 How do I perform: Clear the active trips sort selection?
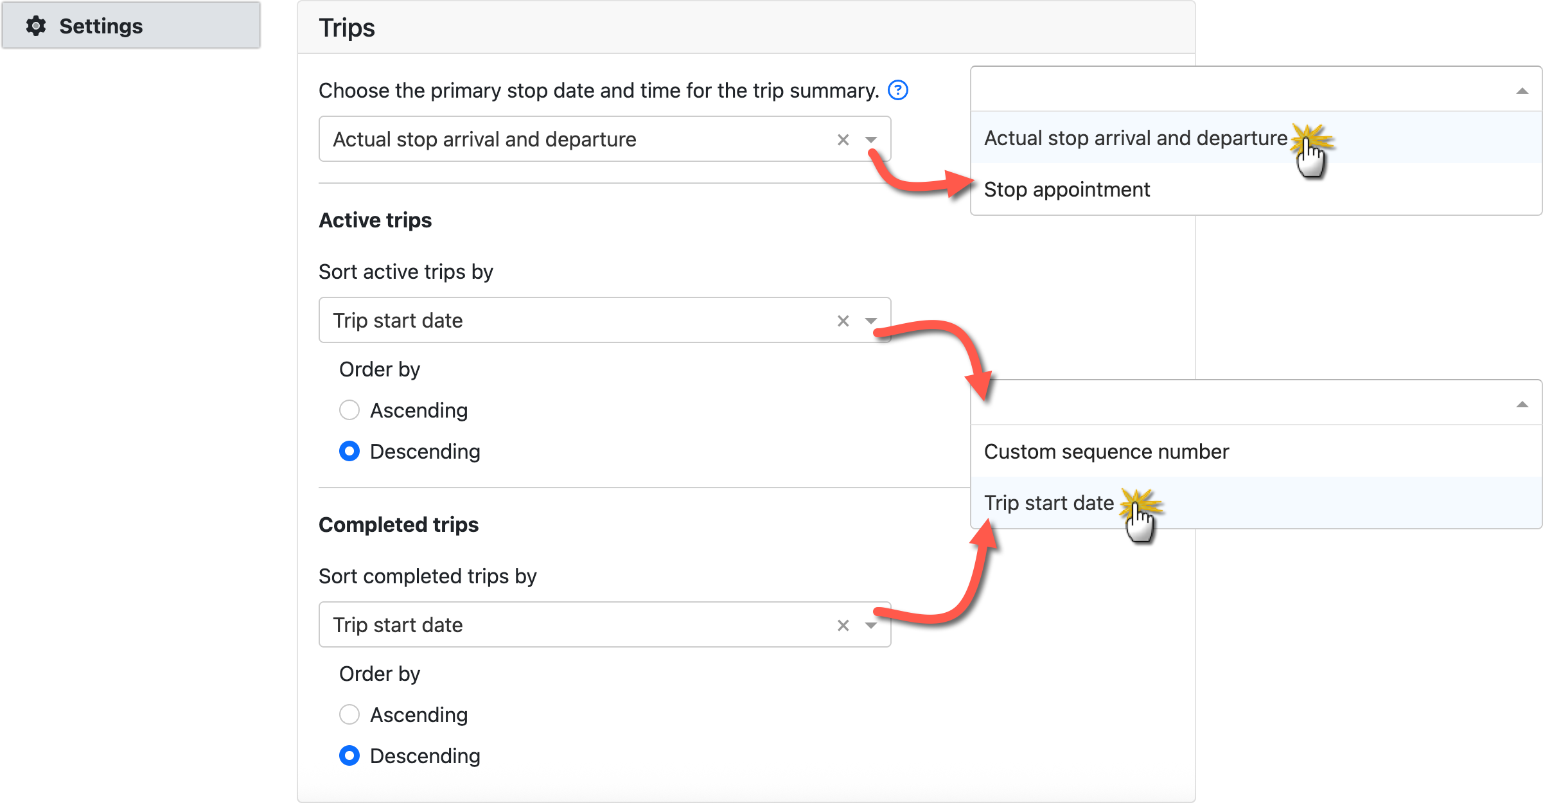843,321
